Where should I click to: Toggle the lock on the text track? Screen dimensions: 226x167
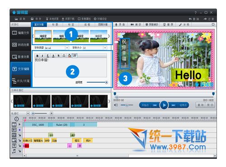[x=20, y=146]
